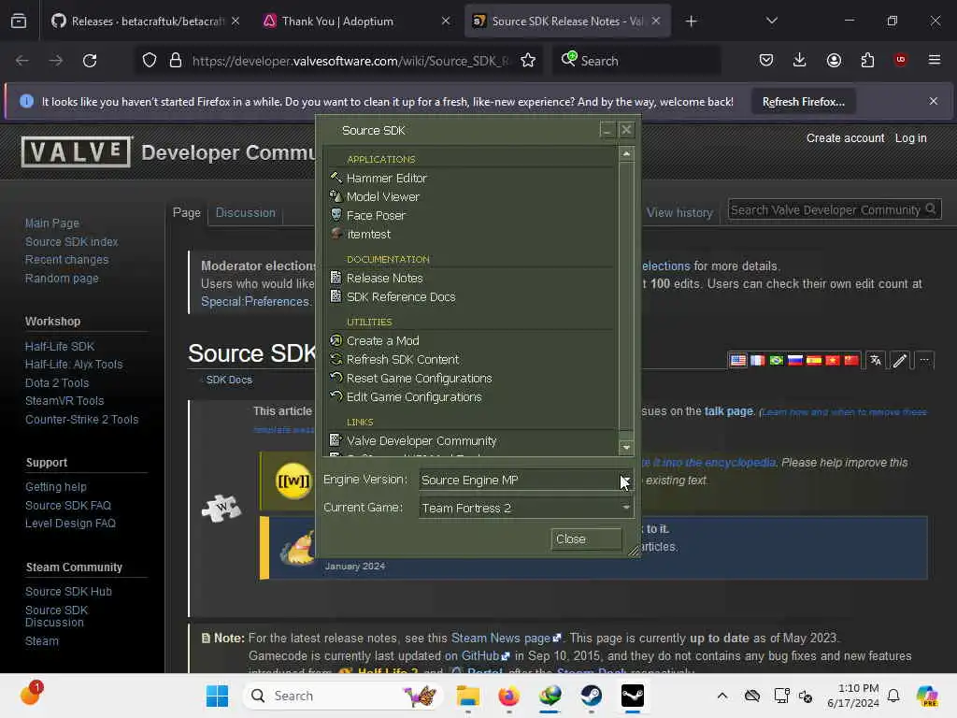This screenshot has width=957, height=718.
Task: Click Refresh Firefox button
Action: pos(803,102)
